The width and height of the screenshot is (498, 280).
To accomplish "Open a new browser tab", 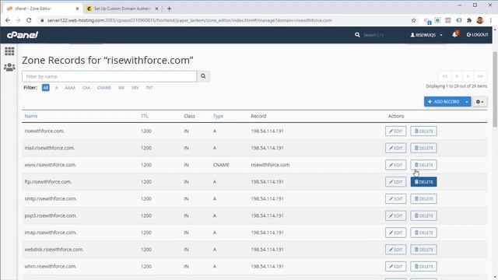I will click(x=170, y=9).
